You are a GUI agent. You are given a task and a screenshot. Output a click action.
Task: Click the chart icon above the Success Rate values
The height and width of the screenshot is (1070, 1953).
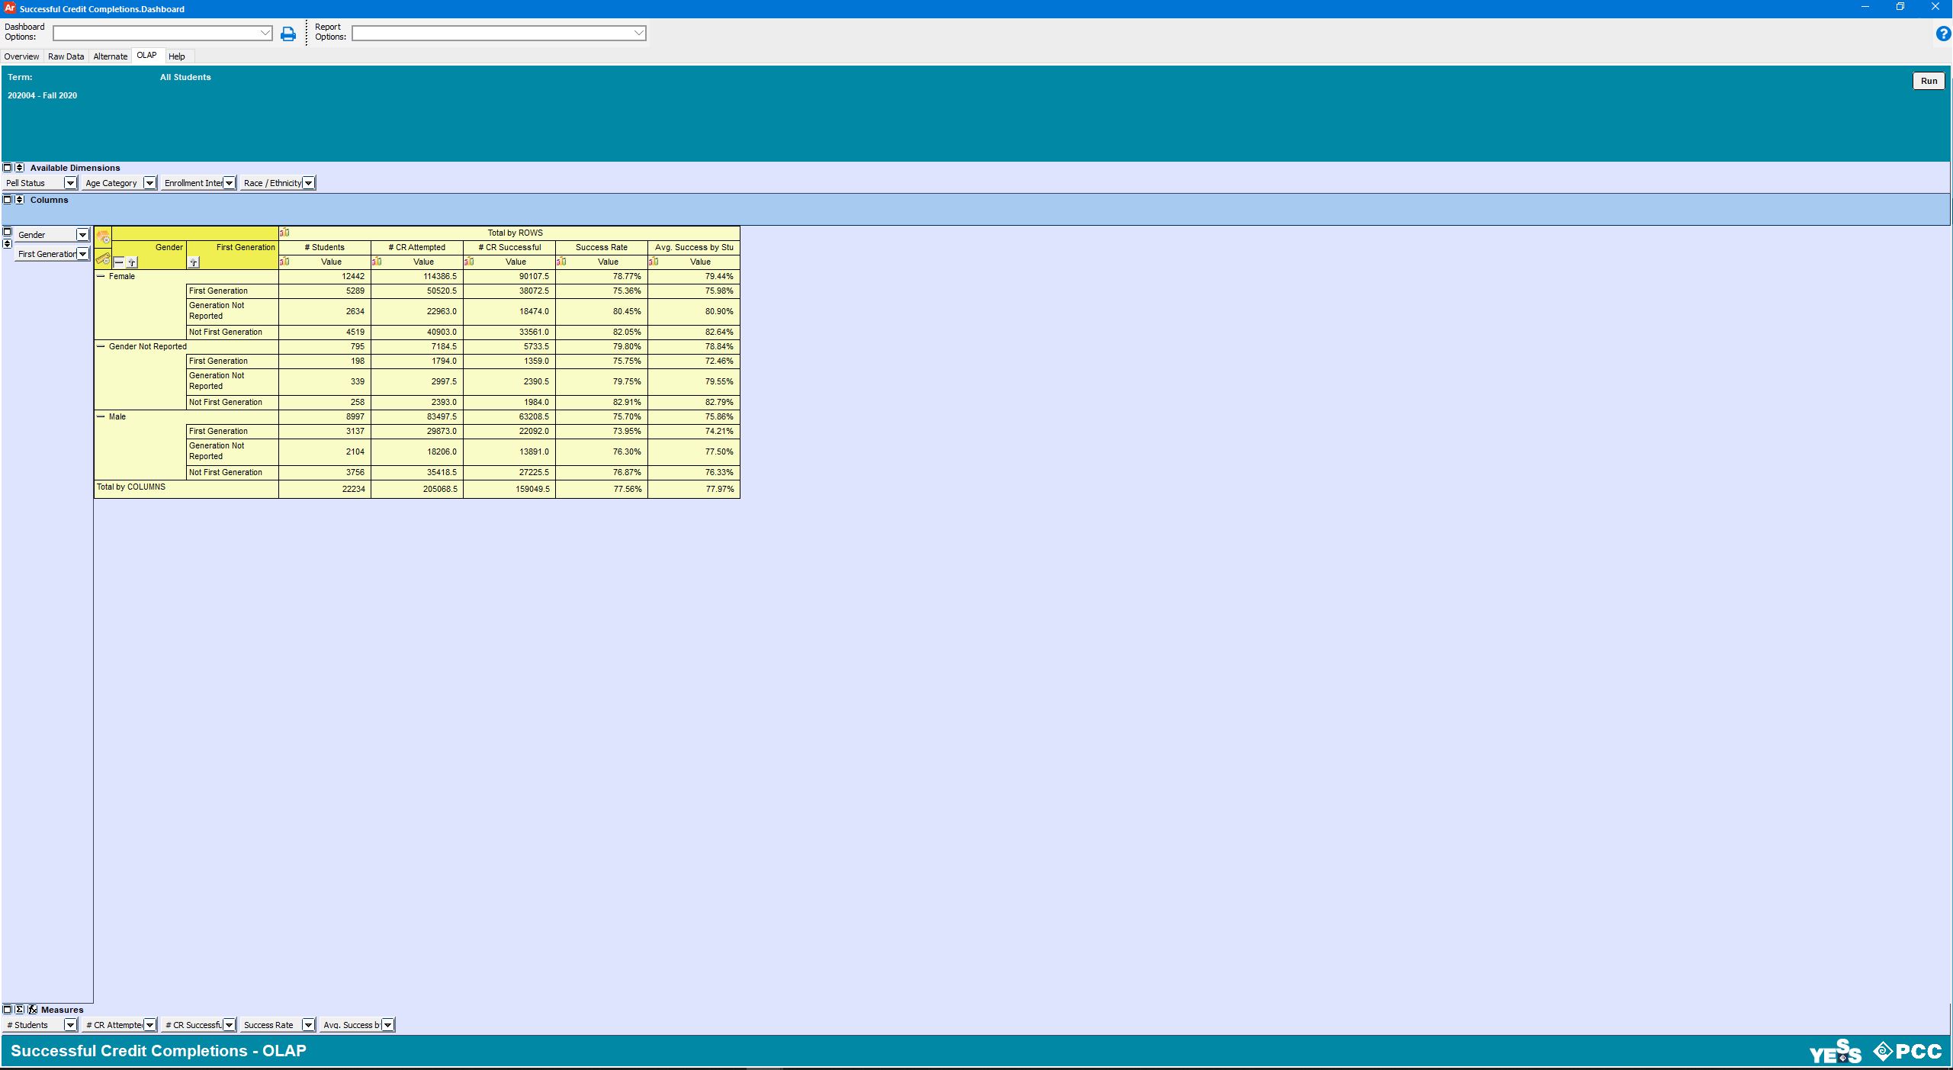[x=563, y=262]
